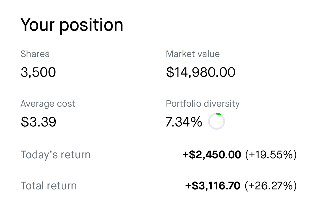Click the 3,500 shares count
This screenshot has height=212, width=318.
coord(38,72)
